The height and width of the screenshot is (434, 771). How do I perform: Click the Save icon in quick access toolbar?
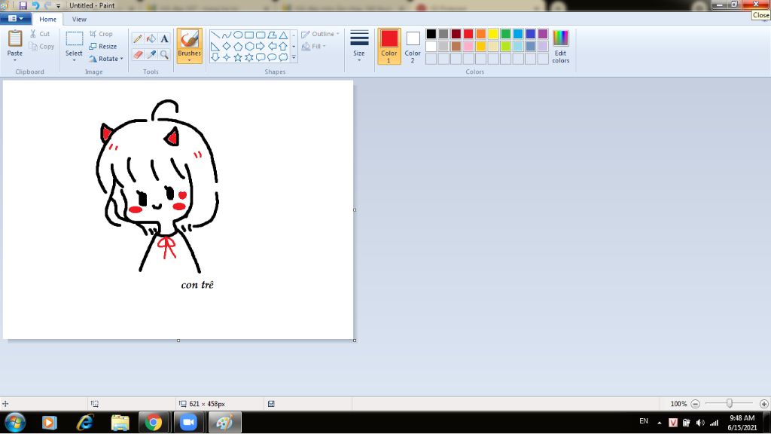click(x=23, y=5)
